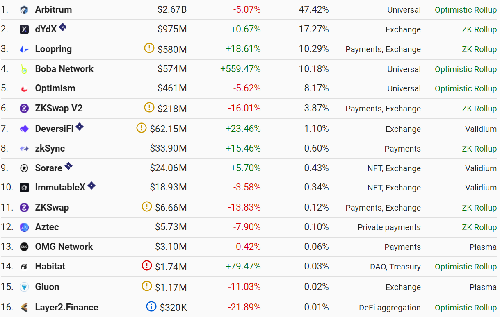Click the red alert icon beside Habitat's $1.74M
This screenshot has width=500, height=317.
147,265
